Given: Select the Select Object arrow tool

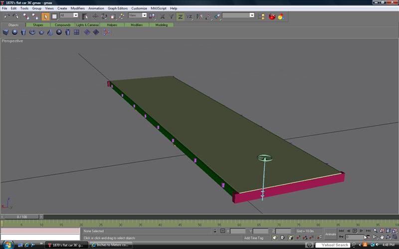Looking at the screenshot, I should (x=45, y=16).
